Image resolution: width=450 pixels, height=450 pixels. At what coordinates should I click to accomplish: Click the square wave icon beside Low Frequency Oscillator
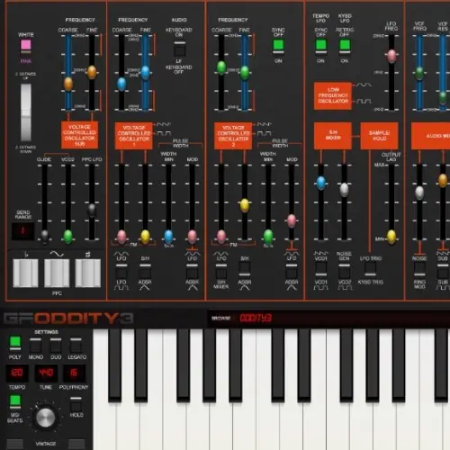pyautogui.click(x=364, y=101)
